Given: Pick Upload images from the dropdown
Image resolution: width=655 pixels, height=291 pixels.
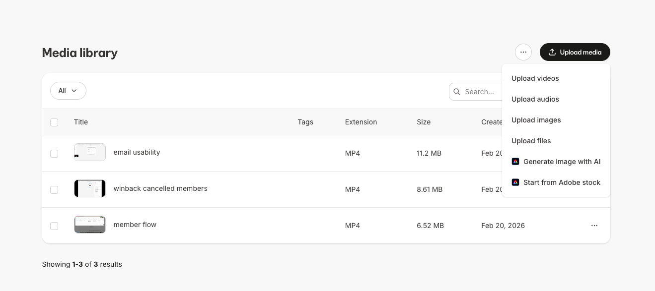Looking at the screenshot, I should [536, 120].
